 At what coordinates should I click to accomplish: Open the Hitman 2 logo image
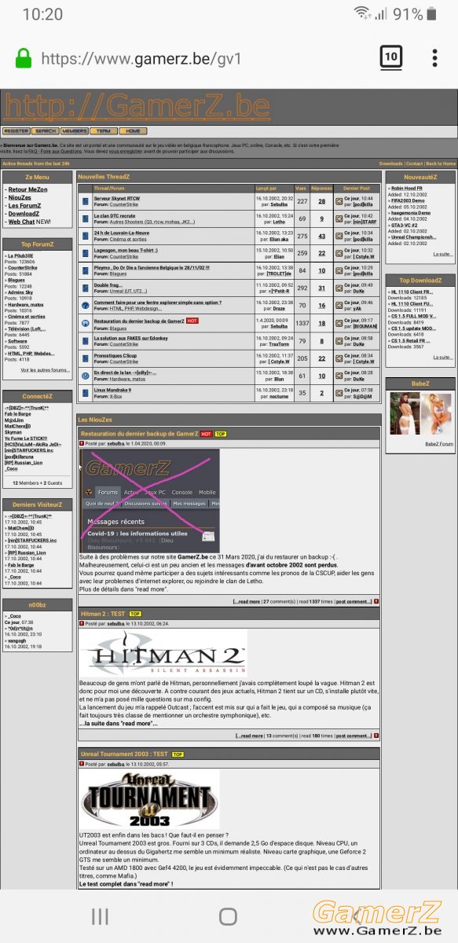(x=163, y=655)
